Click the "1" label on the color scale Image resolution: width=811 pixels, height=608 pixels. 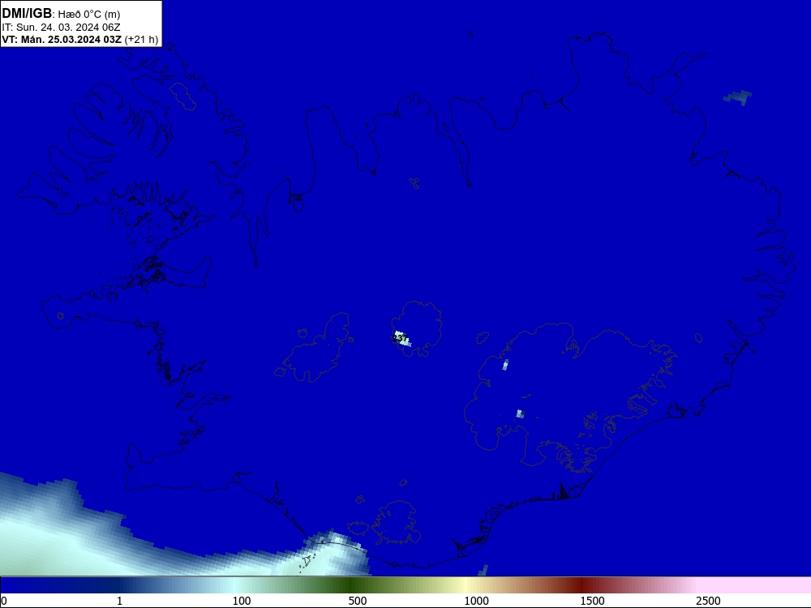tap(119, 601)
